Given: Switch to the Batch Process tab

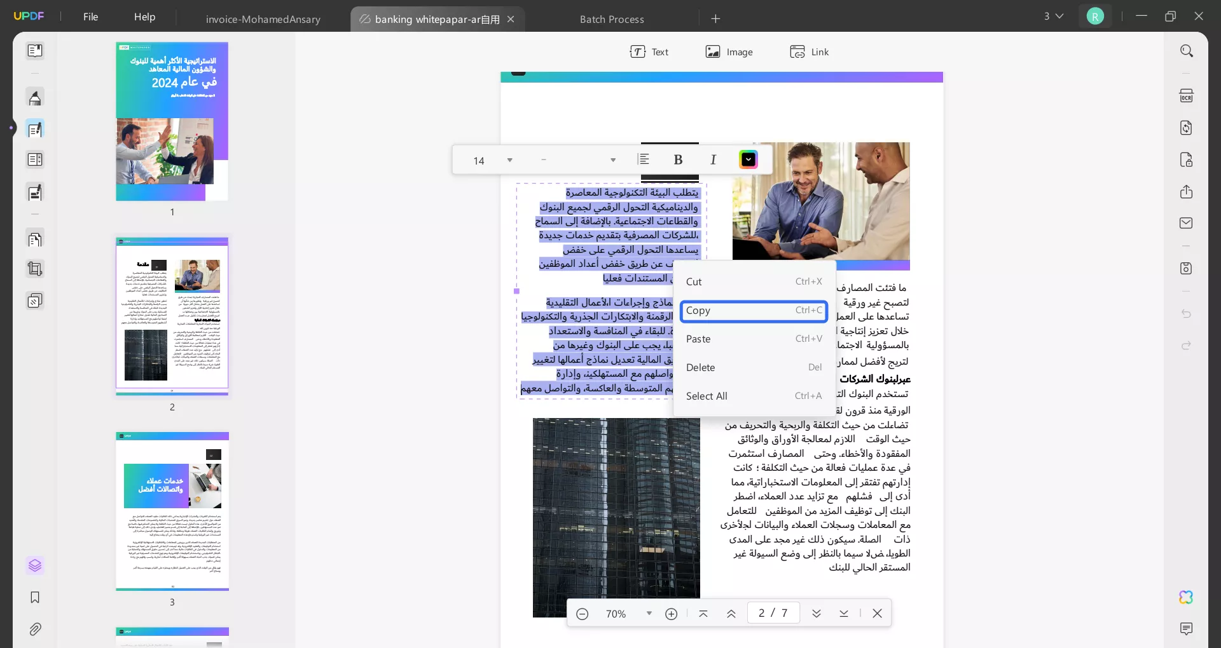Looking at the screenshot, I should click(x=611, y=19).
